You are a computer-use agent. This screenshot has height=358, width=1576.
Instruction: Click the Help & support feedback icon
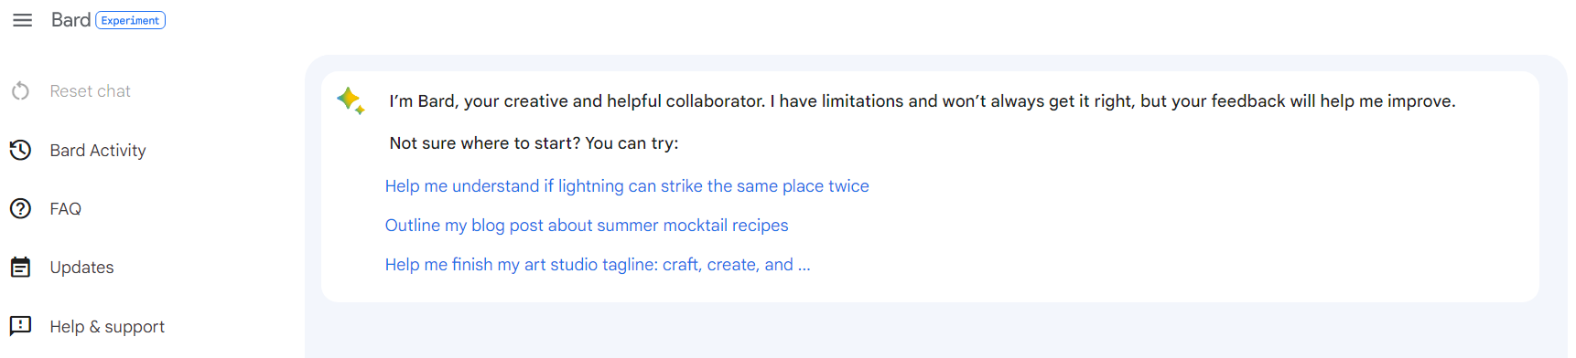tap(21, 326)
